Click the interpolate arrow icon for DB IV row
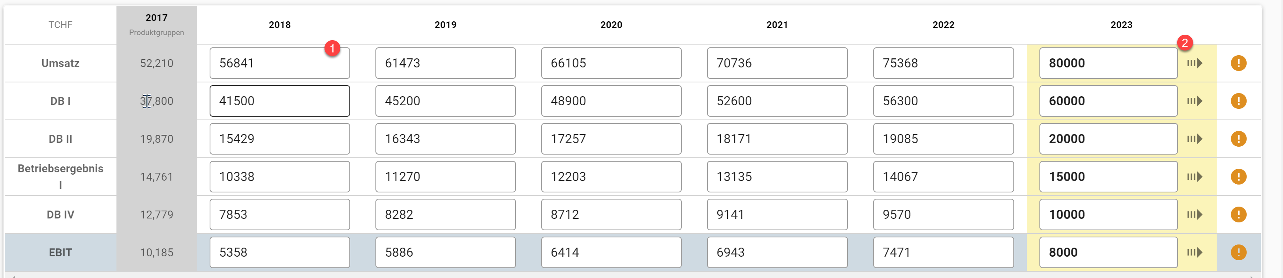The width and height of the screenshot is (1283, 278). (x=1194, y=215)
